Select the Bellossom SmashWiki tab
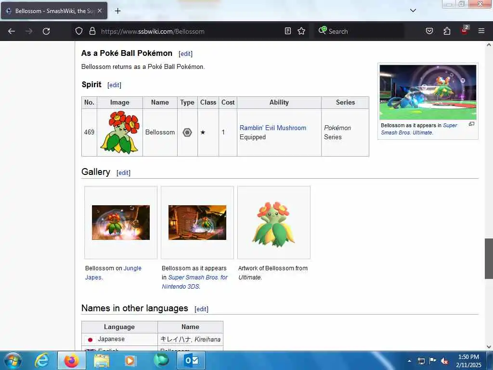Viewport: 493px width, 370px height. [54, 11]
